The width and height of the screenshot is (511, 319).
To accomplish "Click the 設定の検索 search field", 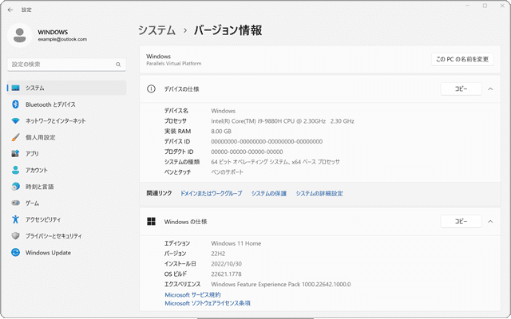I will [x=66, y=65].
